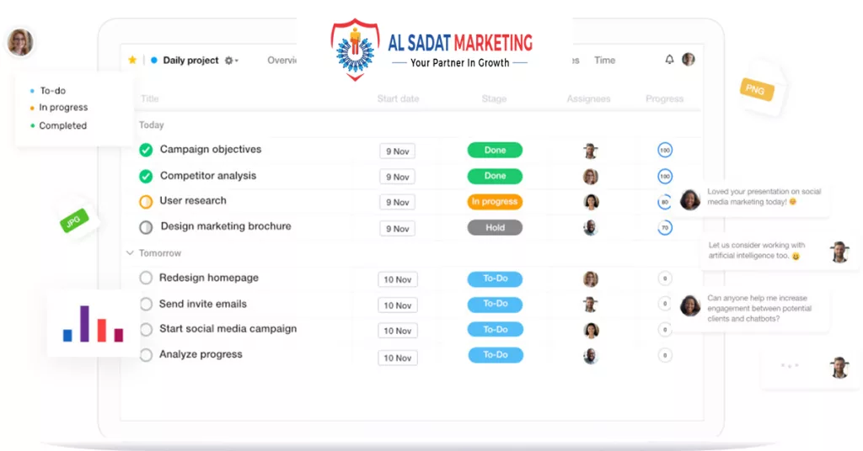Open the User research task title
This screenshot has height=451, width=863.
pyautogui.click(x=193, y=200)
